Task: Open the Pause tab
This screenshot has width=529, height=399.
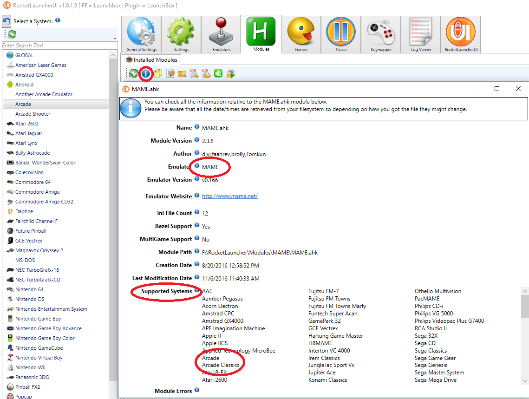Action: coord(341,35)
